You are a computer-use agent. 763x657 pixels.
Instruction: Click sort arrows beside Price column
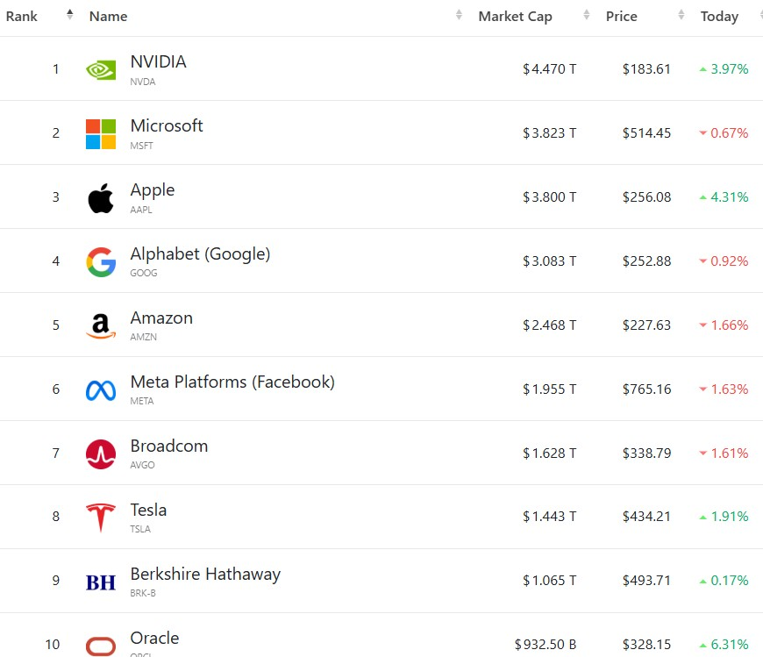pos(681,15)
